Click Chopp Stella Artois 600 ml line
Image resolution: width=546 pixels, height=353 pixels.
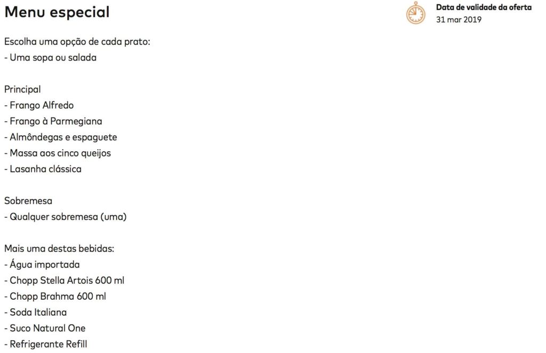coord(64,281)
